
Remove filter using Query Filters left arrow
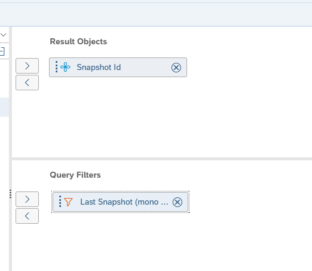coord(27,216)
